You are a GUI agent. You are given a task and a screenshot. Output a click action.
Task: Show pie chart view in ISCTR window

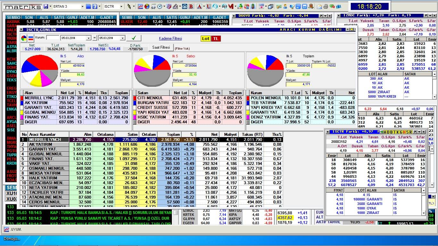click(24, 38)
